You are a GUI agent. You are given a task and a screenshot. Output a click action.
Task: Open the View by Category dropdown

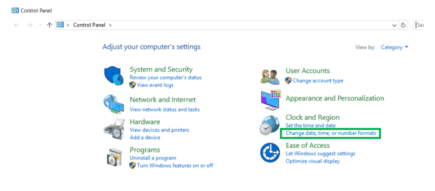pyautogui.click(x=395, y=47)
